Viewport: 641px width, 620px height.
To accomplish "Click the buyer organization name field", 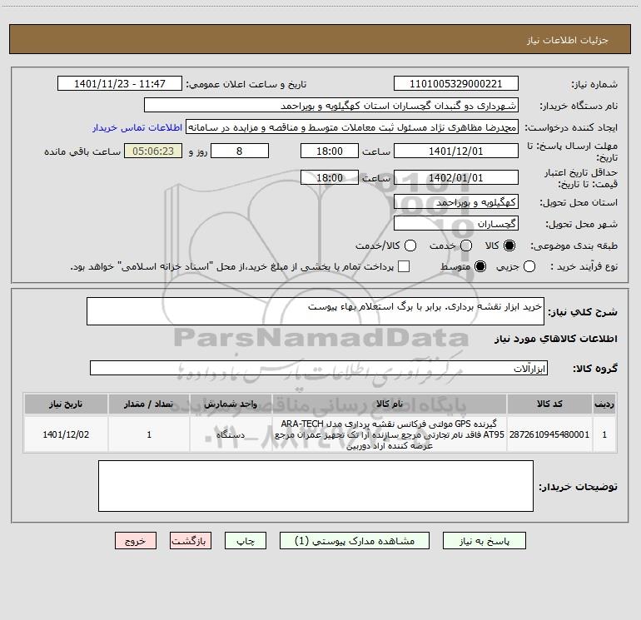I will click(331, 105).
